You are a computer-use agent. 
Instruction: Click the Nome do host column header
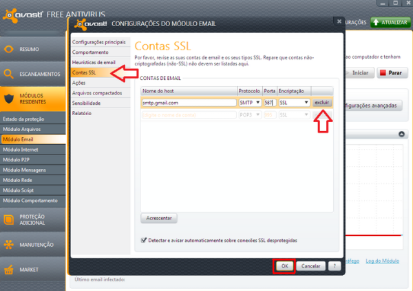tap(189, 91)
